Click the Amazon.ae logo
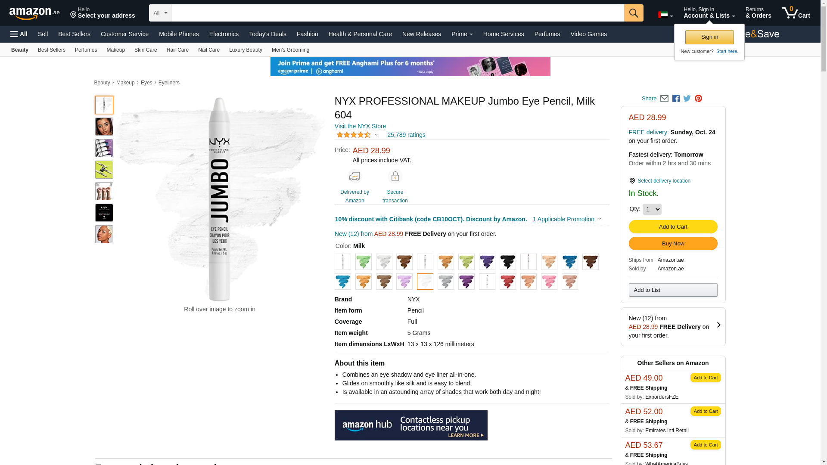Viewport: 827px width, 465px height. [x=34, y=13]
